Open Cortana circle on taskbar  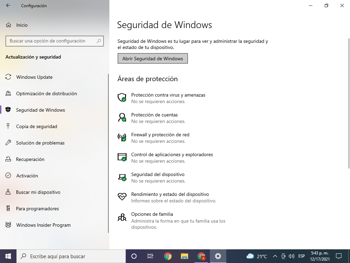[134, 256]
